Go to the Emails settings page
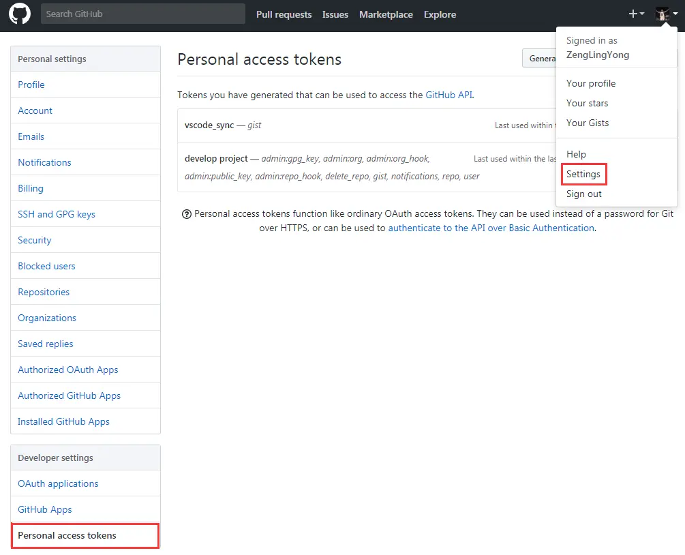Screen dimensions: 685x555 pos(31,136)
